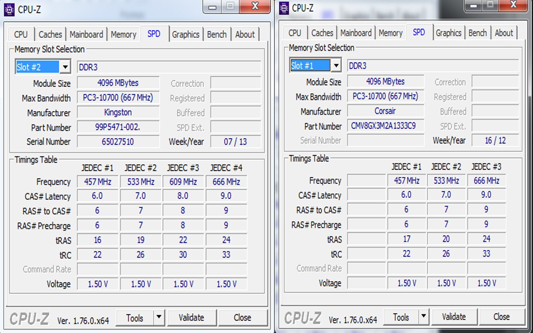Image resolution: width=533 pixels, height=333 pixels.
Task: Open Mainboard tab in the right window
Action: point(356,33)
